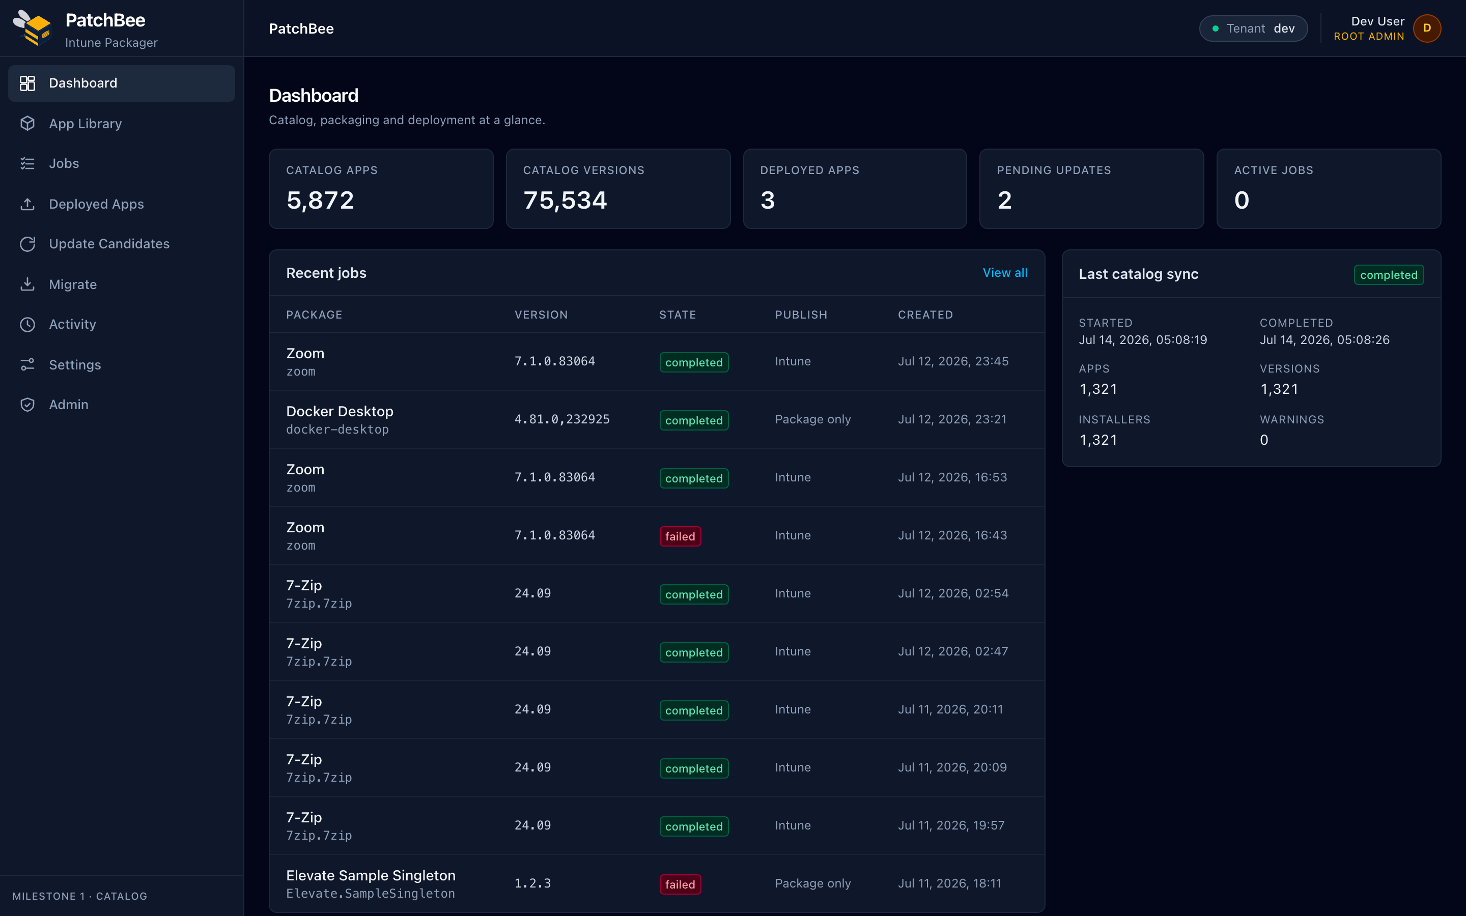Select the Deployed Apps card showing 3

[x=855, y=188]
